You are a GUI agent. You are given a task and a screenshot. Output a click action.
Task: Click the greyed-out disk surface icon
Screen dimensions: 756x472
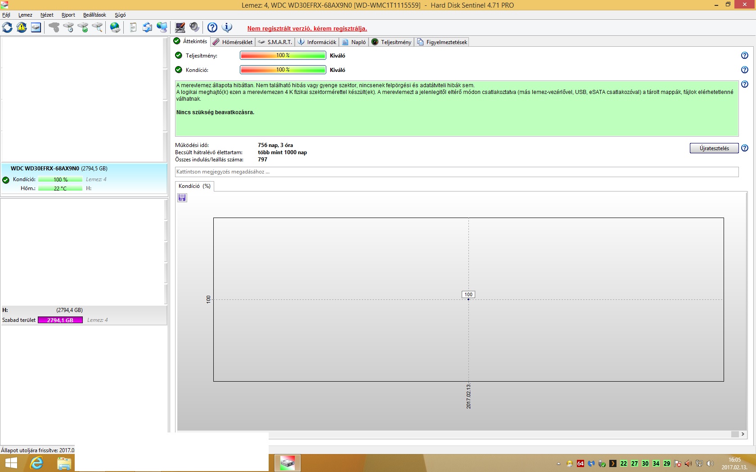(54, 27)
